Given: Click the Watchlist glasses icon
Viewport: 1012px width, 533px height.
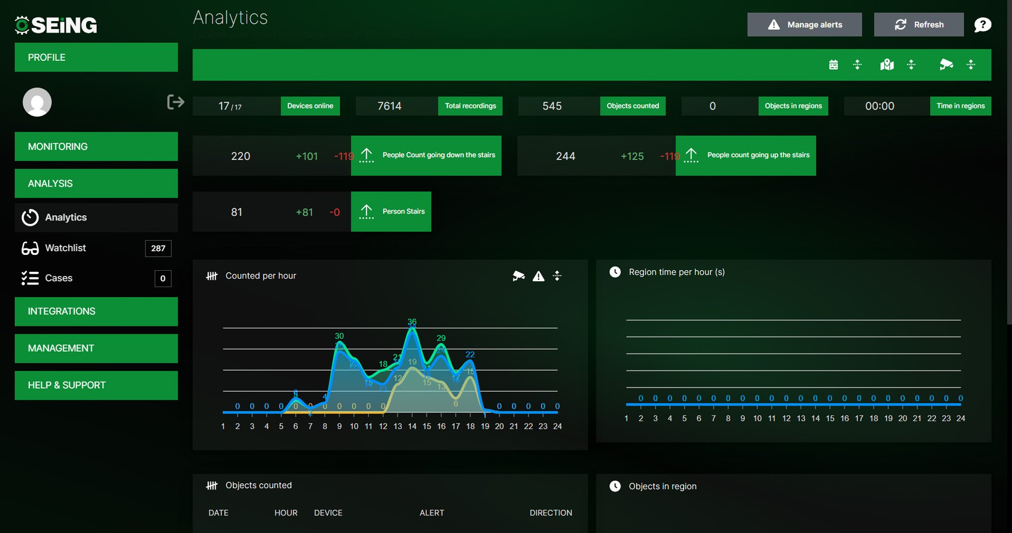Looking at the screenshot, I should tap(30, 247).
